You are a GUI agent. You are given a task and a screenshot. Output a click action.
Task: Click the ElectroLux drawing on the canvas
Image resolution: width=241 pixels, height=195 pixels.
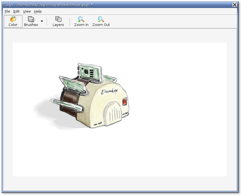point(82,96)
